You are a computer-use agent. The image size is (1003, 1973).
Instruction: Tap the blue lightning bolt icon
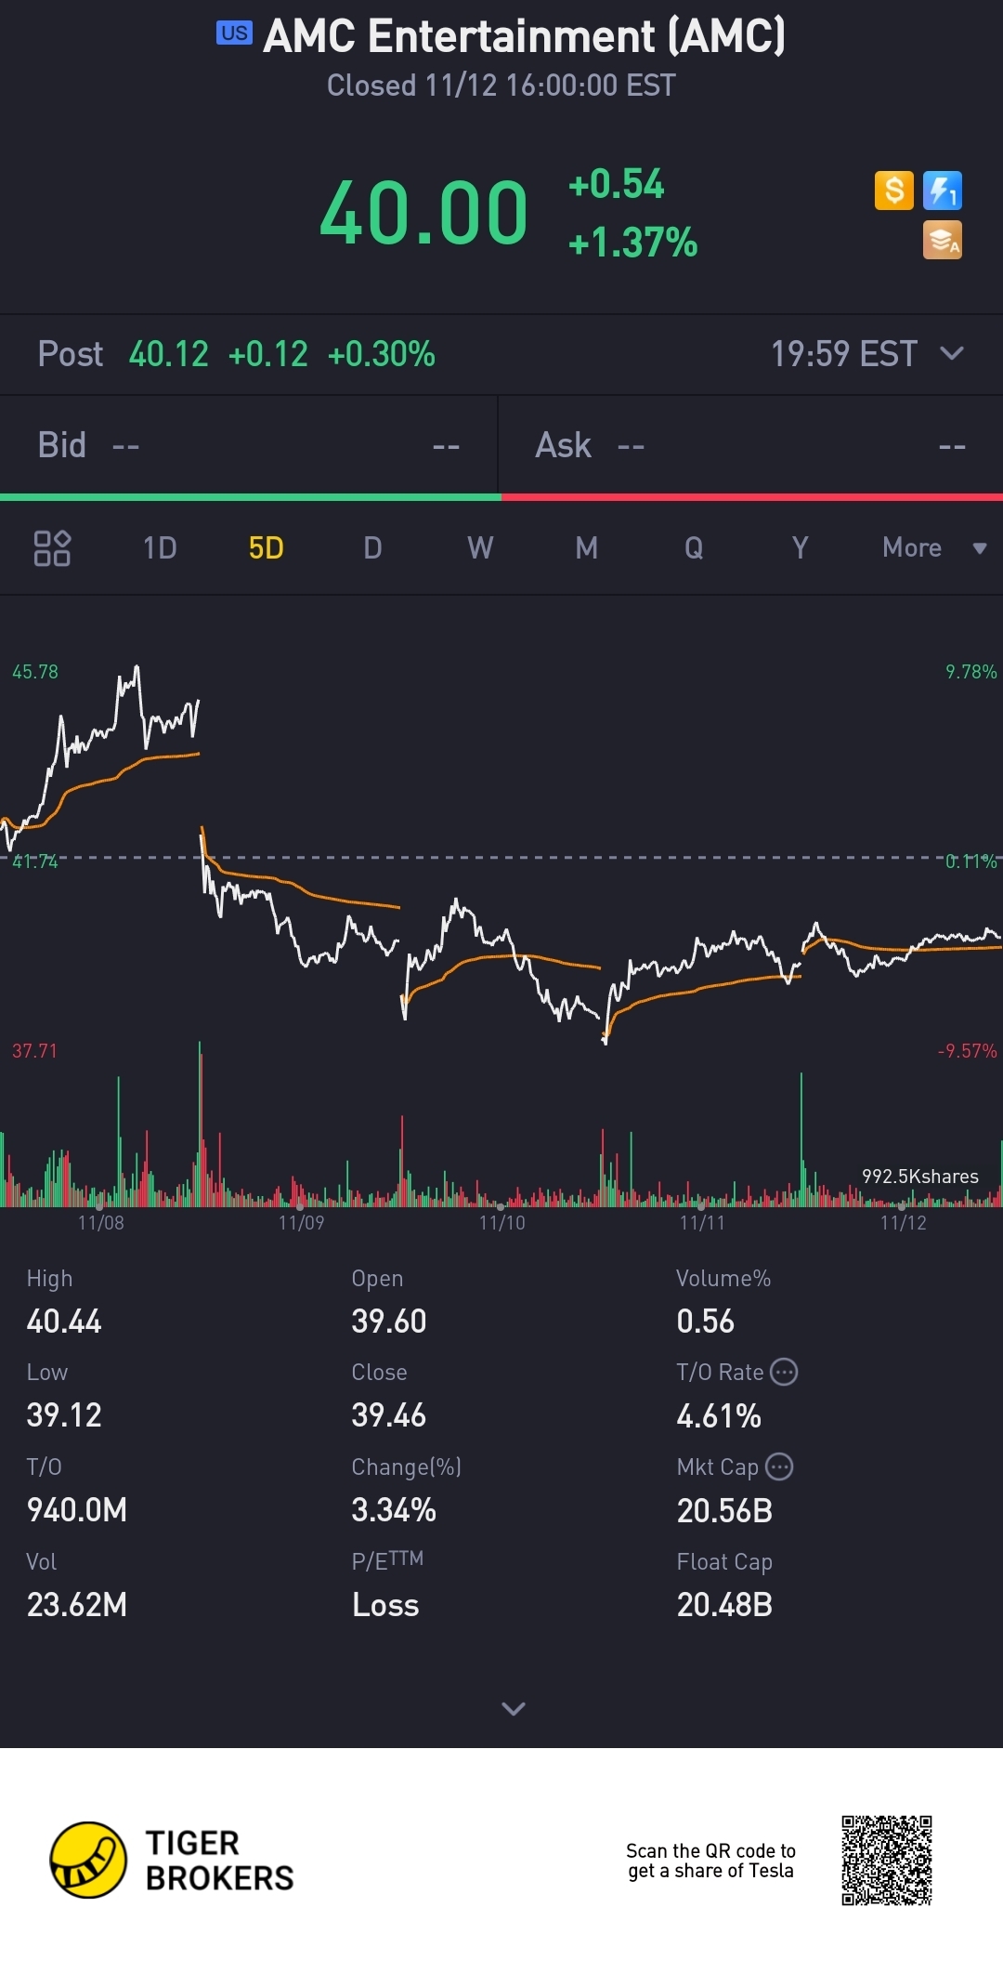[943, 191]
